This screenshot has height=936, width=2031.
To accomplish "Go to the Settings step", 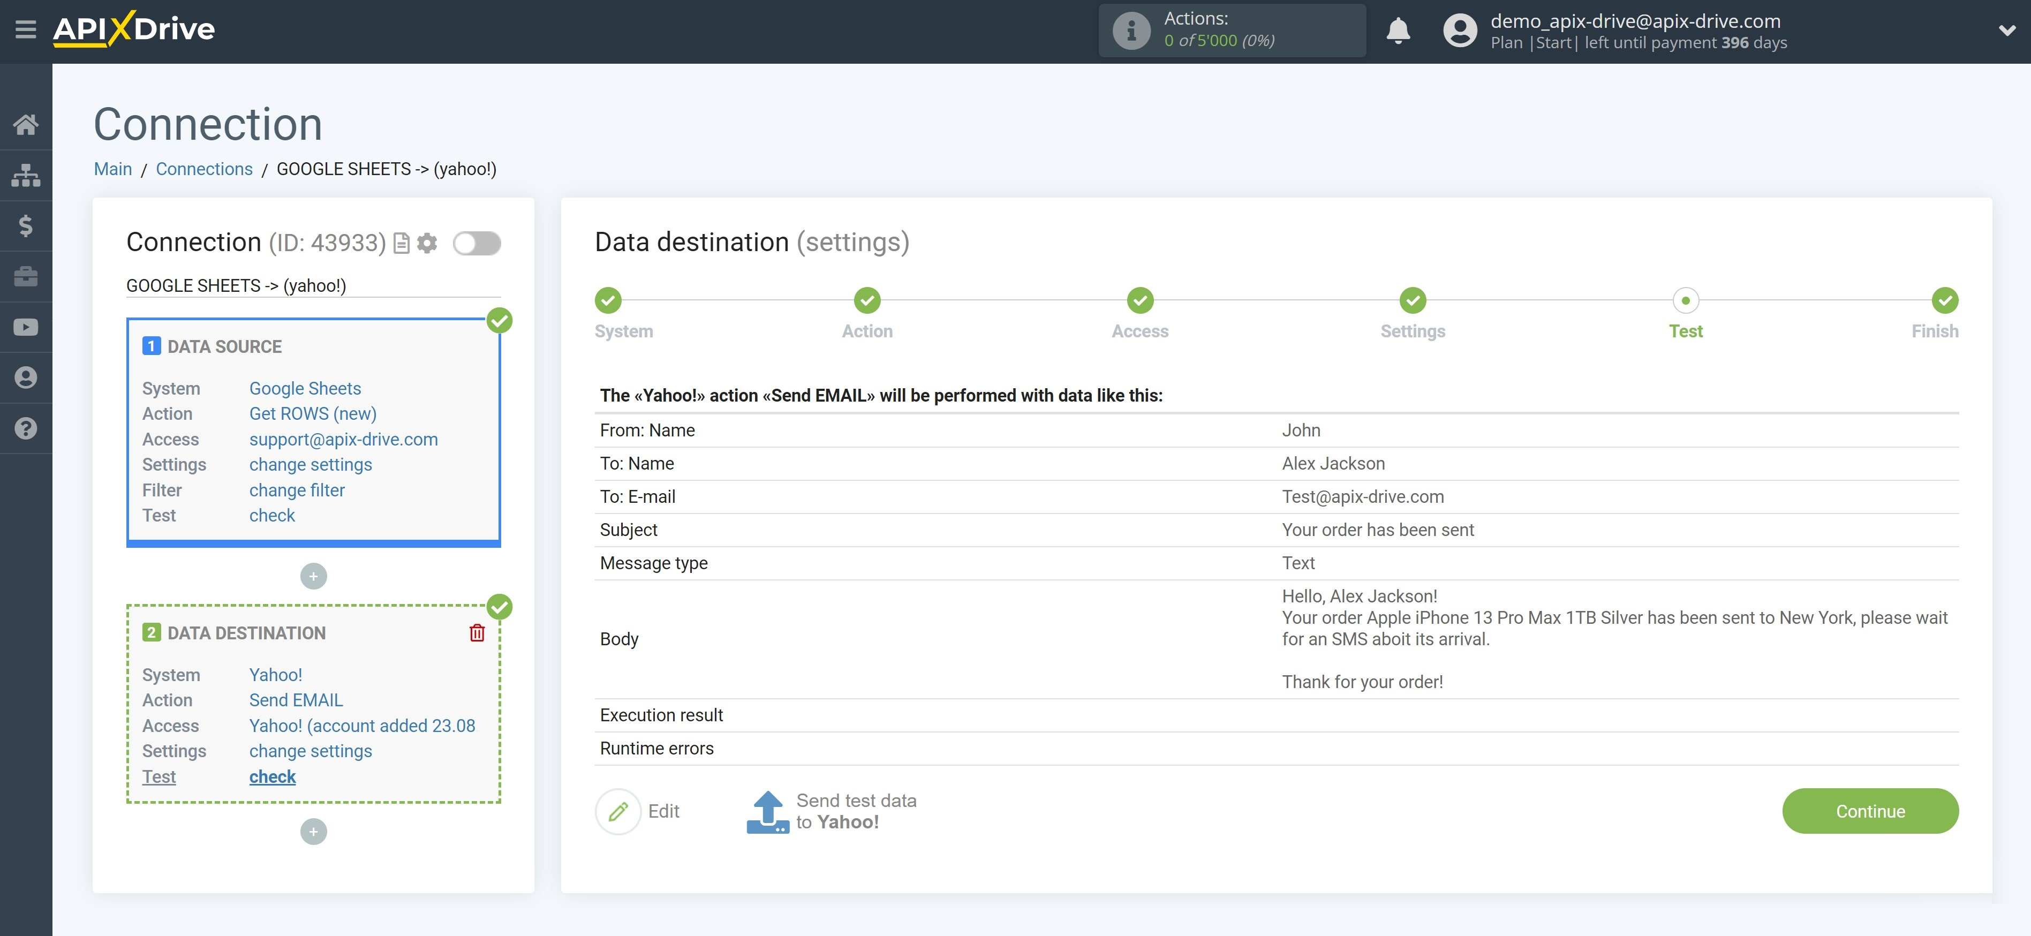I will pos(1413,300).
